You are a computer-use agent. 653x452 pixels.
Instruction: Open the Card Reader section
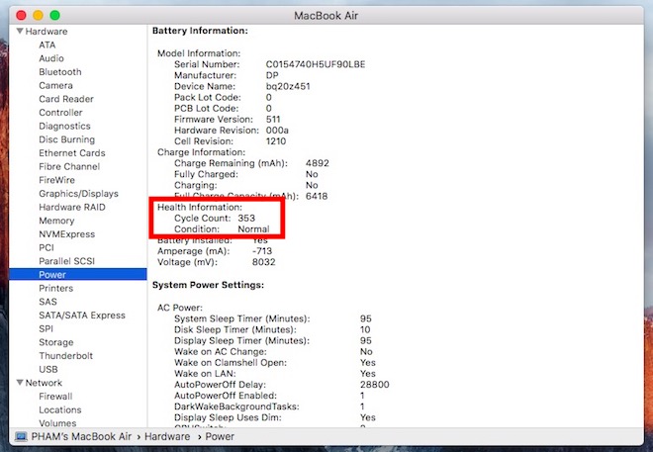tap(66, 99)
